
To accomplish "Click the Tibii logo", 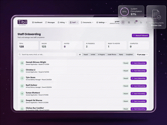I will 22,22.
